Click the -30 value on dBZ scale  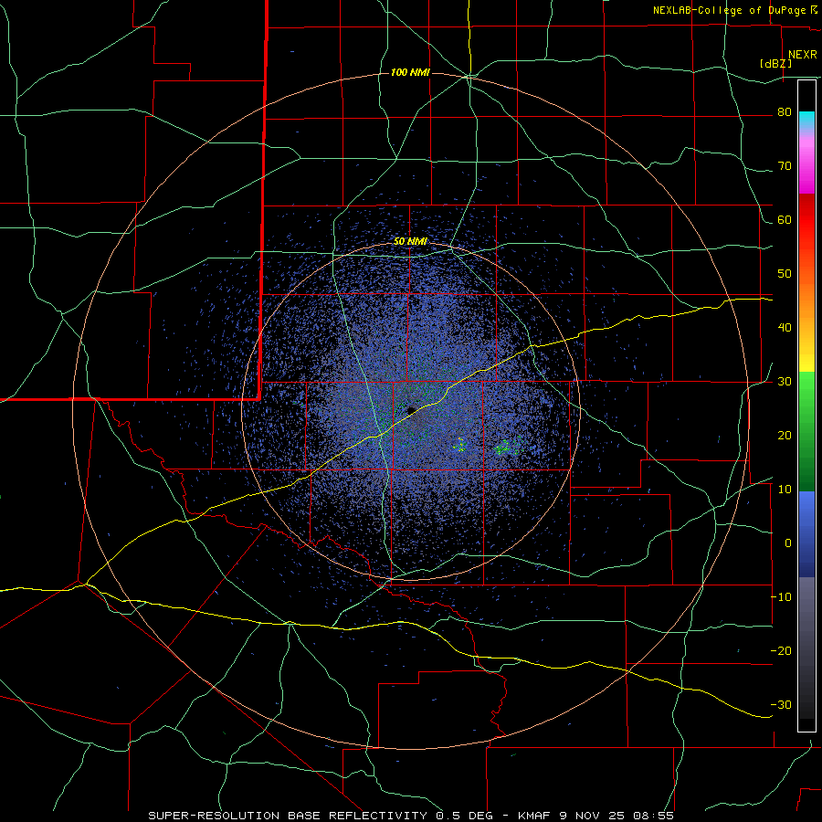782,705
